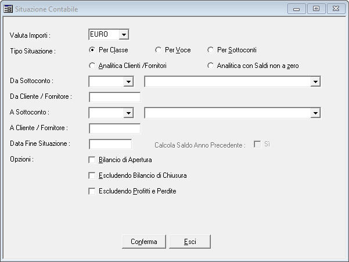This screenshot has height=262, width=349.
Task: Open the Valuta Importi EURO dropdown
Action: (124, 34)
